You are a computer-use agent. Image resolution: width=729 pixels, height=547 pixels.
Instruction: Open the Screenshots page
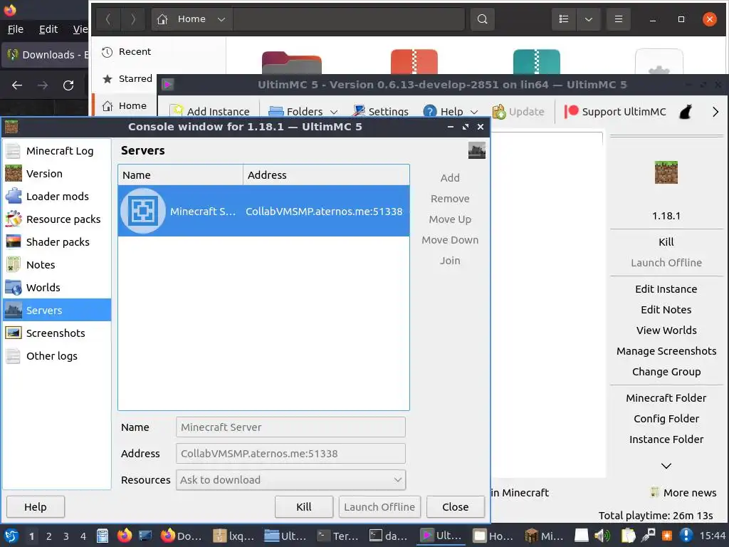pyautogui.click(x=57, y=333)
